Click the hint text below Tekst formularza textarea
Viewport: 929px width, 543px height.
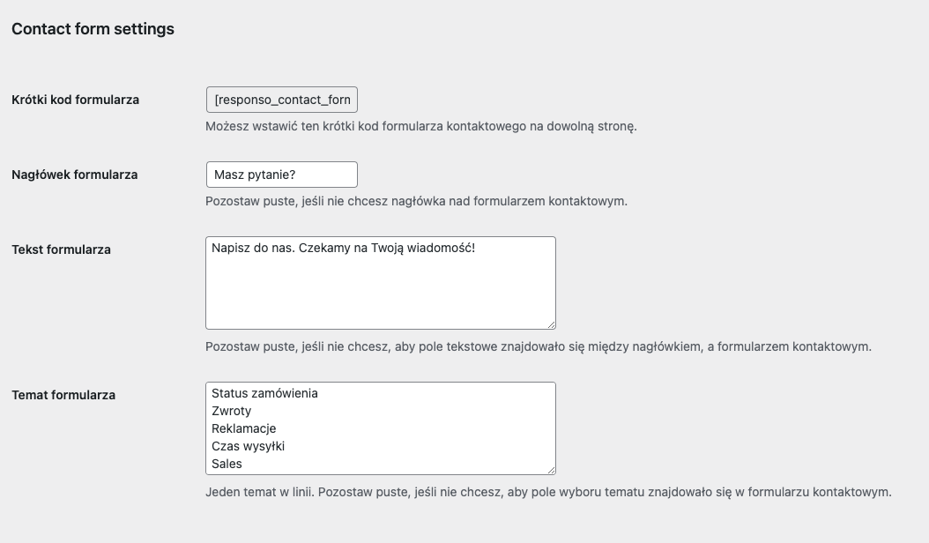(x=538, y=346)
